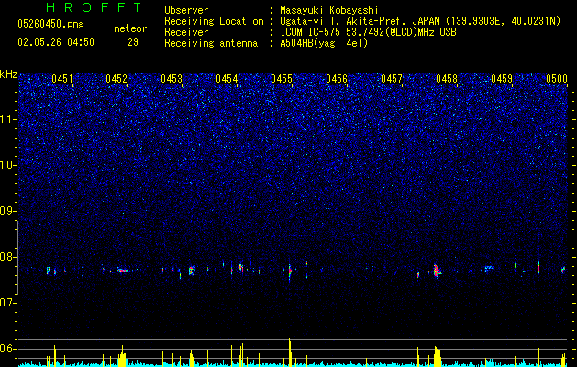
Task: Select the ICOM IC-575 53.7492 MHz receiver text
Action: coord(368,32)
